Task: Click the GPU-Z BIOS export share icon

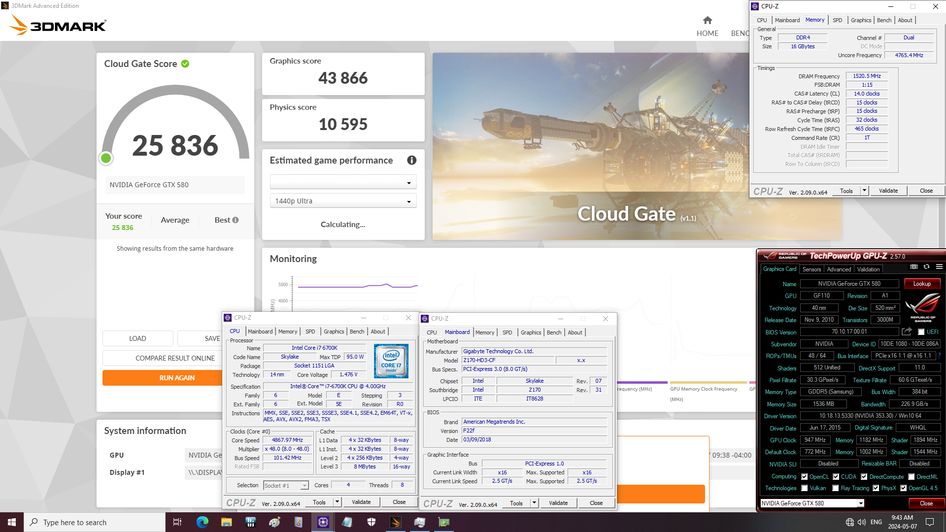Action: click(x=907, y=332)
